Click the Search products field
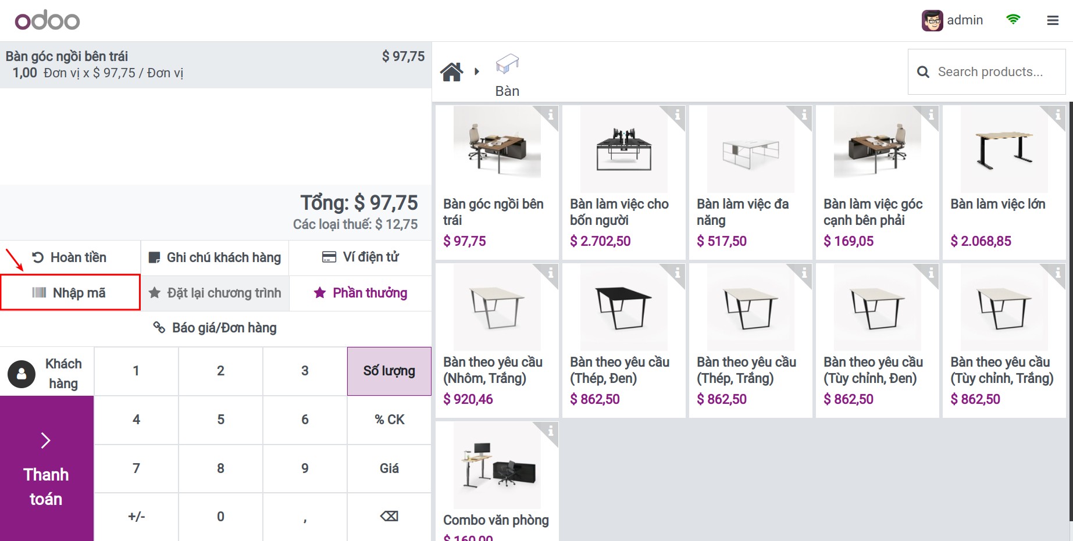 (996, 72)
